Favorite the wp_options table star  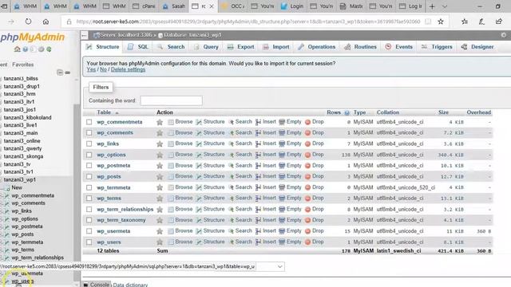point(160,155)
